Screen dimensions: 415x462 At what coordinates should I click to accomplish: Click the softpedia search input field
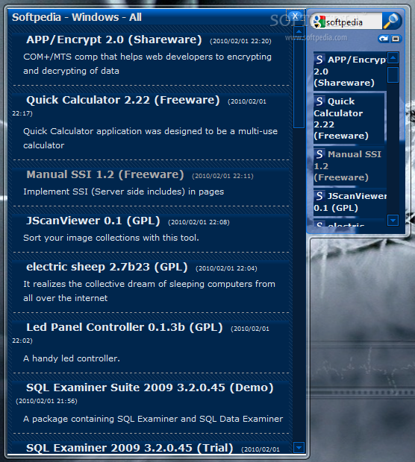[x=353, y=22]
